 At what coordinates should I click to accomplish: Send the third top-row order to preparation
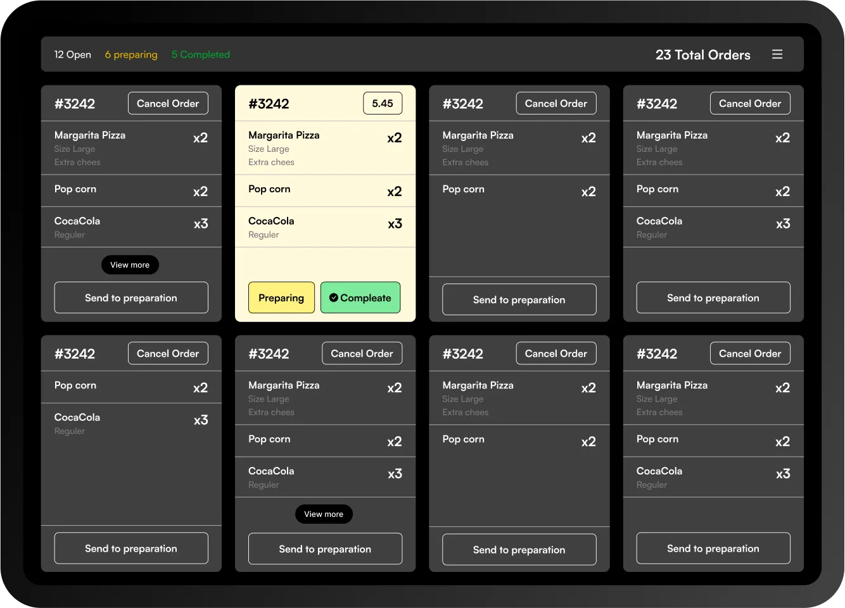(x=519, y=299)
